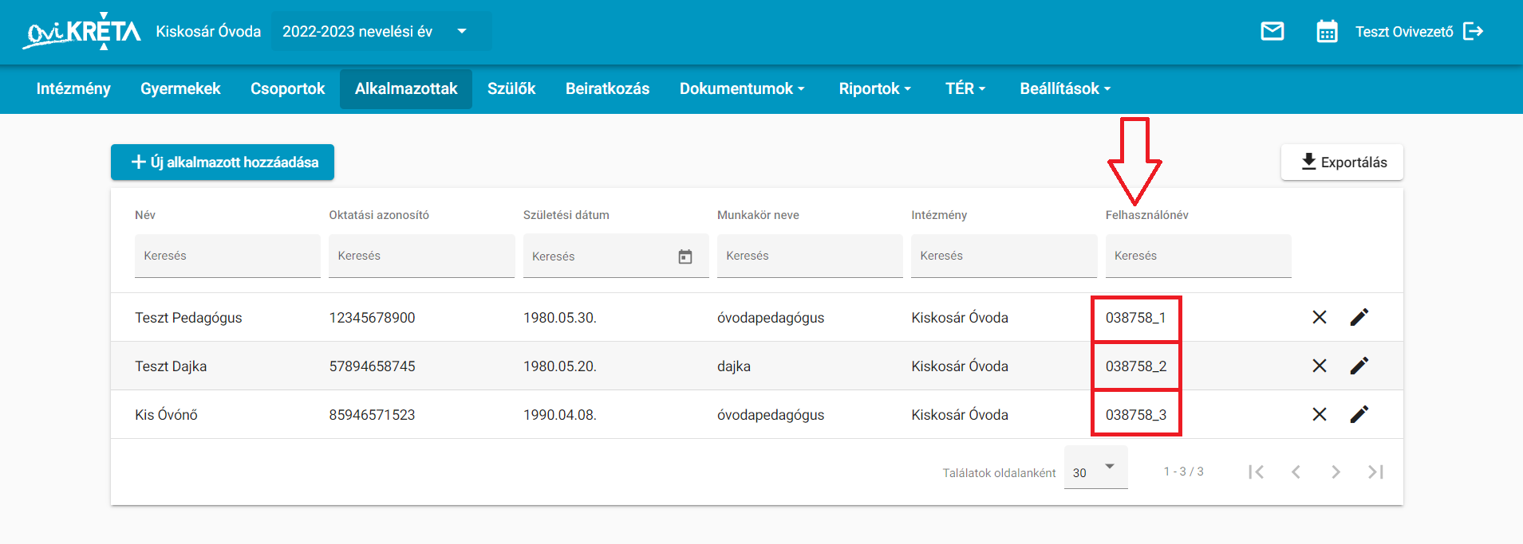Select the Alkalmazottak tab
1523x544 pixels.
tap(406, 88)
